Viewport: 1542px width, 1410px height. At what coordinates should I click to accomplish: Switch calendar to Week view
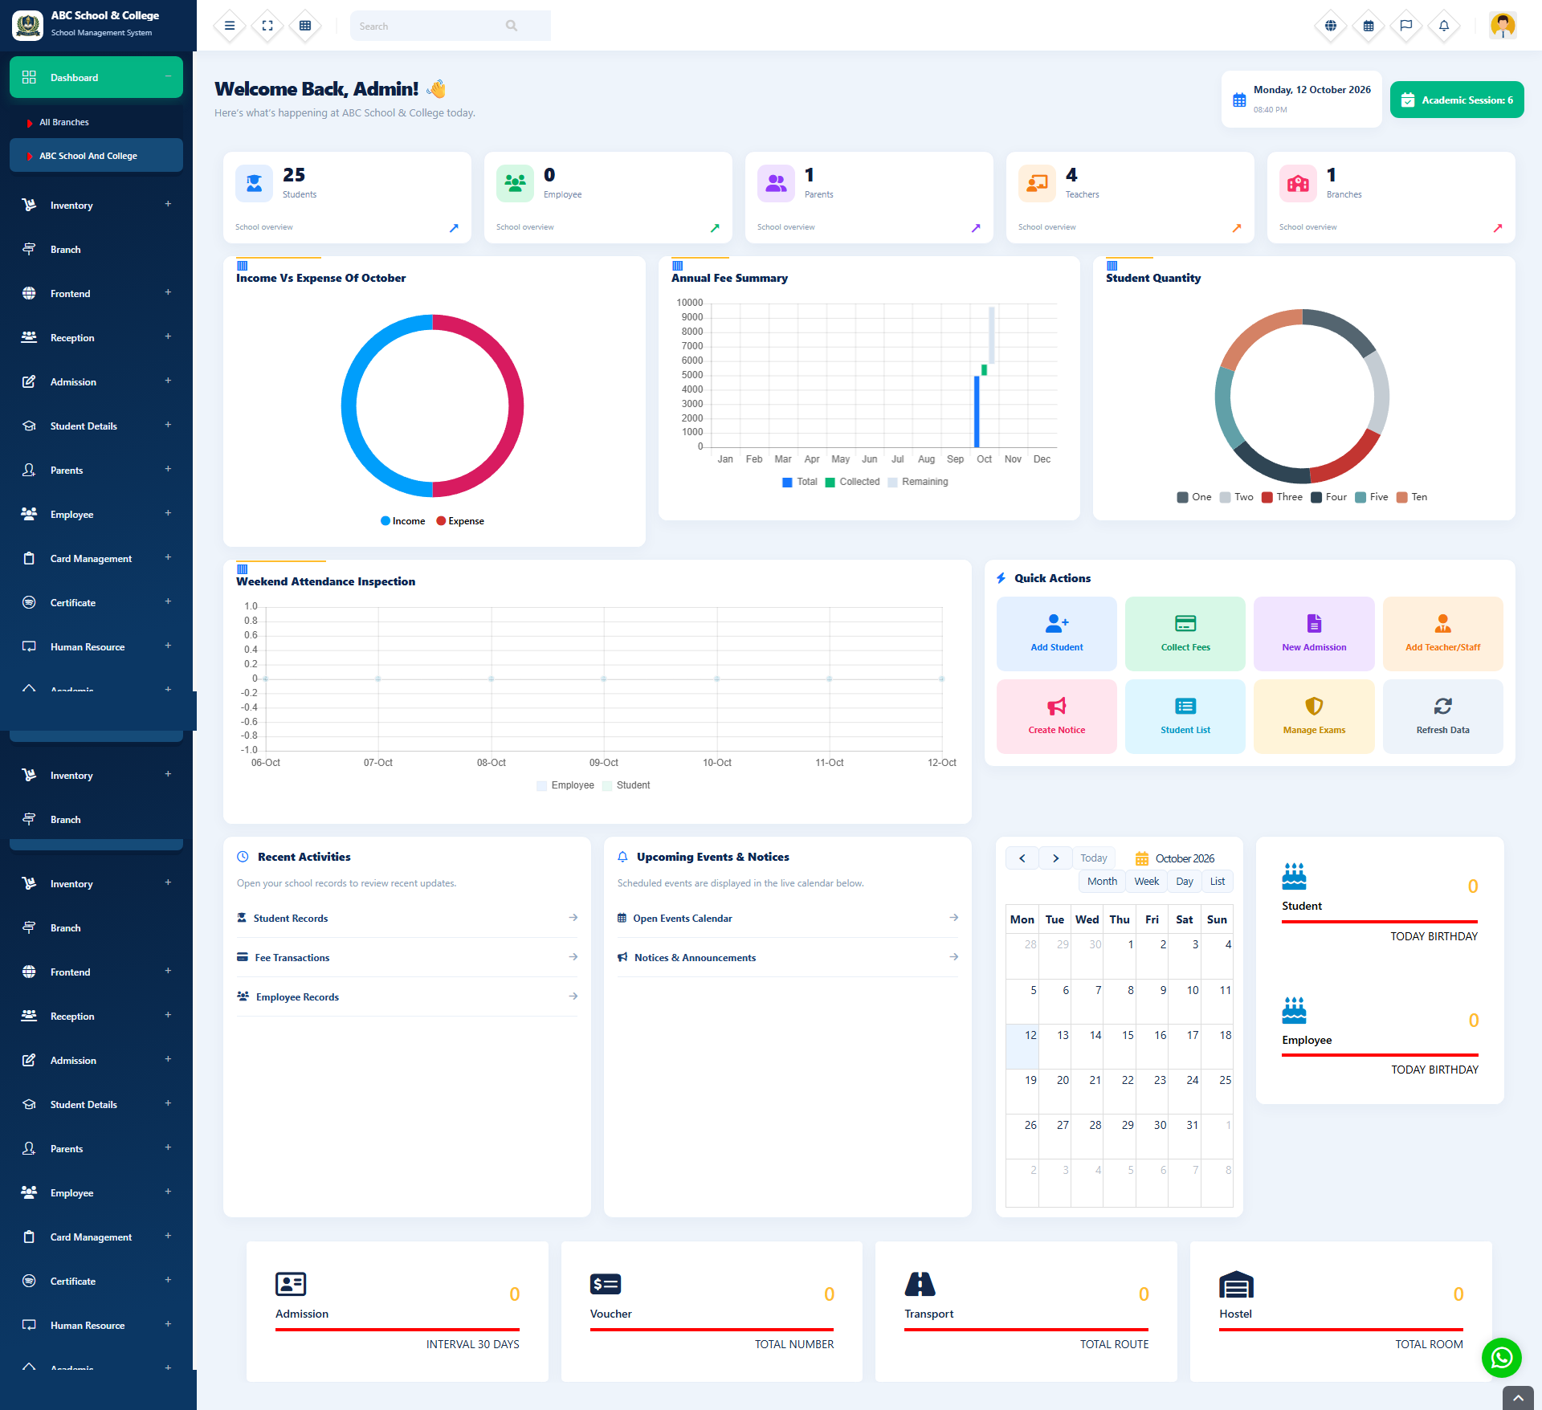click(1146, 881)
